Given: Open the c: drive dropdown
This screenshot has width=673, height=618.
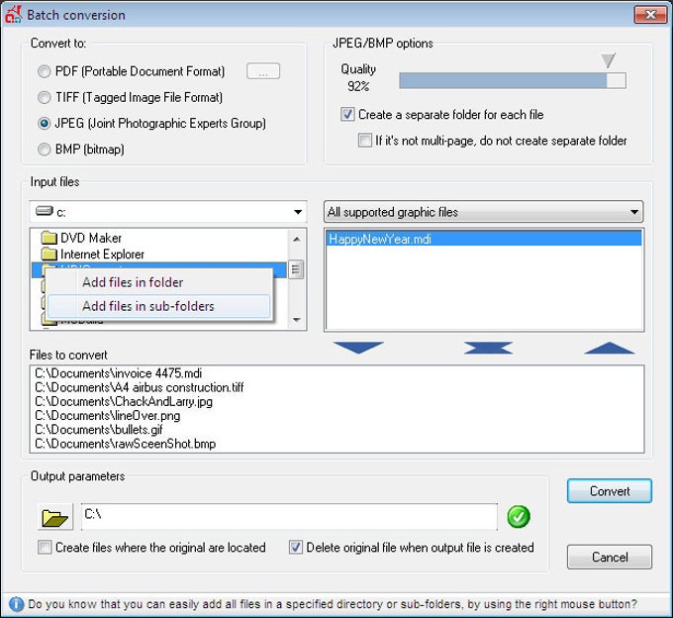Looking at the screenshot, I should point(298,212).
